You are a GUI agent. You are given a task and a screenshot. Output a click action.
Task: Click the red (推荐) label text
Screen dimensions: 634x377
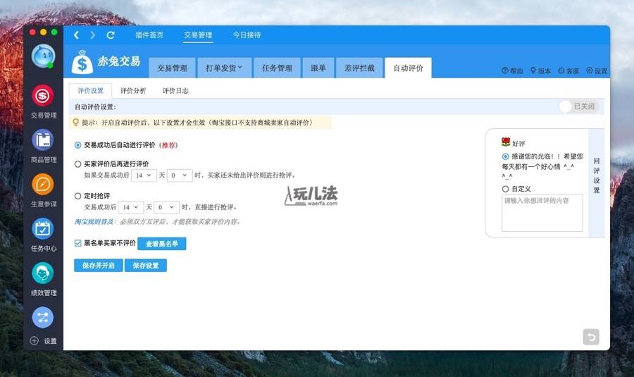coord(168,145)
